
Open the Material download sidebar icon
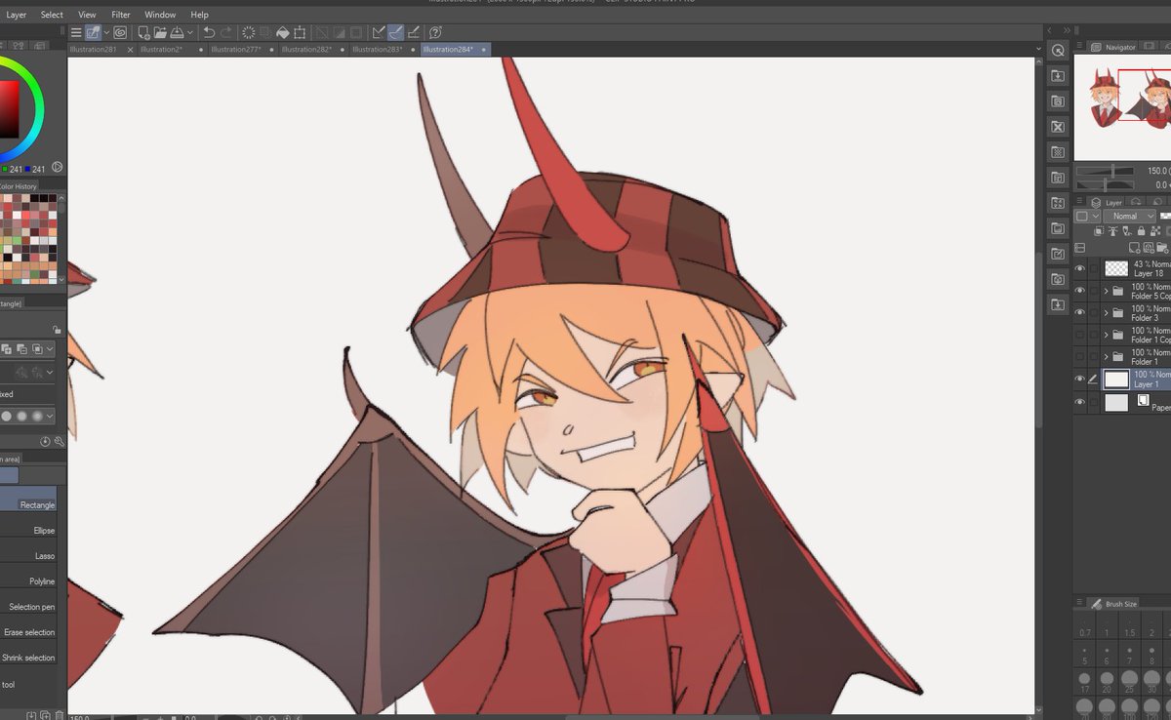(x=1058, y=76)
